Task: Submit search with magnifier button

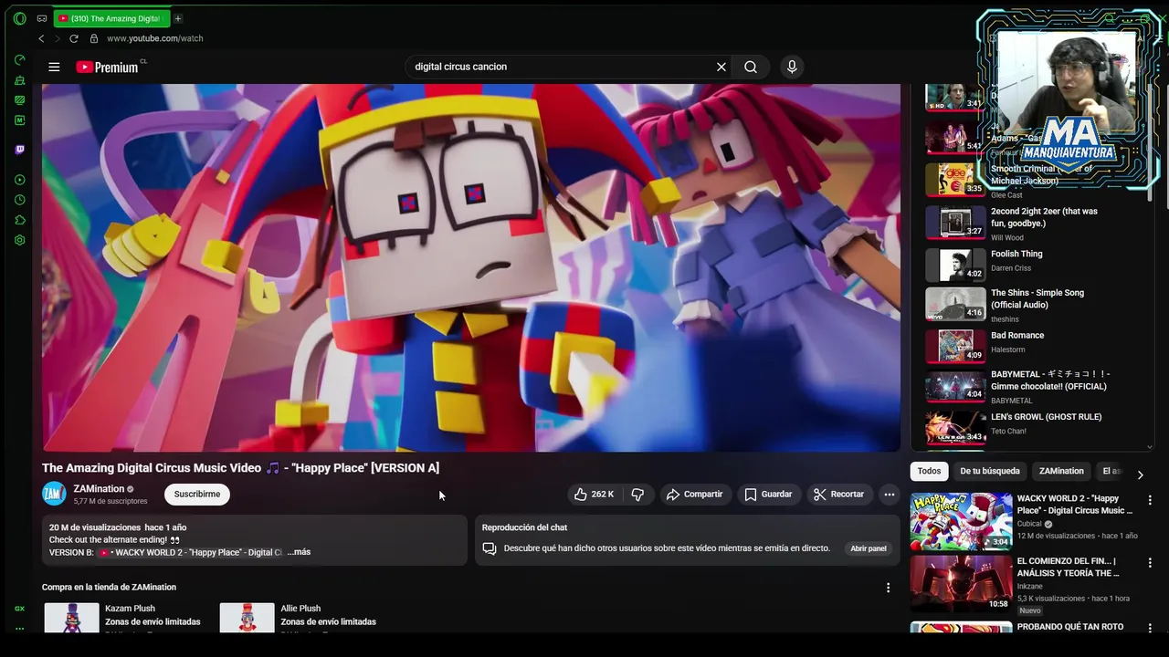Action: pos(751,67)
